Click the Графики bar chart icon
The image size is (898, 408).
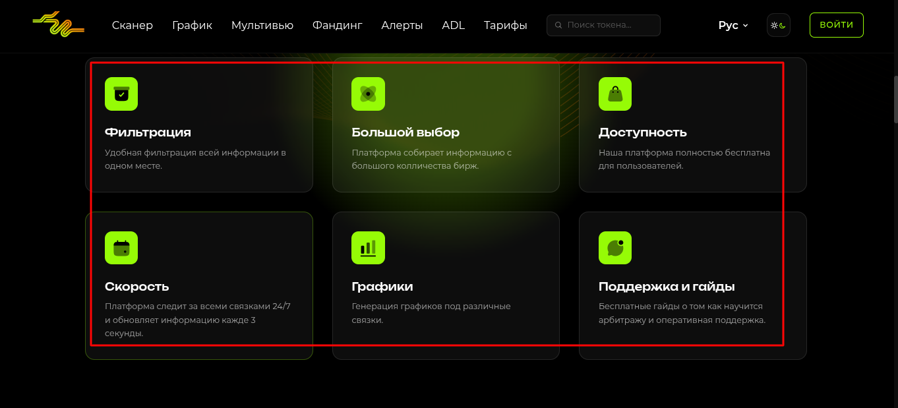[x=368, y=248]
